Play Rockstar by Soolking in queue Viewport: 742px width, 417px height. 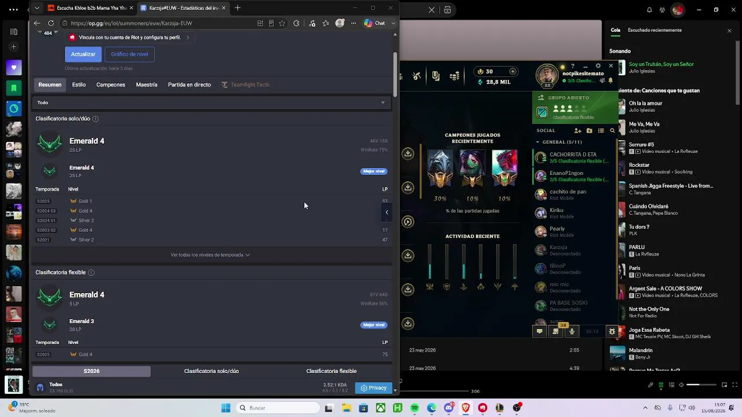tap(671, 168)
